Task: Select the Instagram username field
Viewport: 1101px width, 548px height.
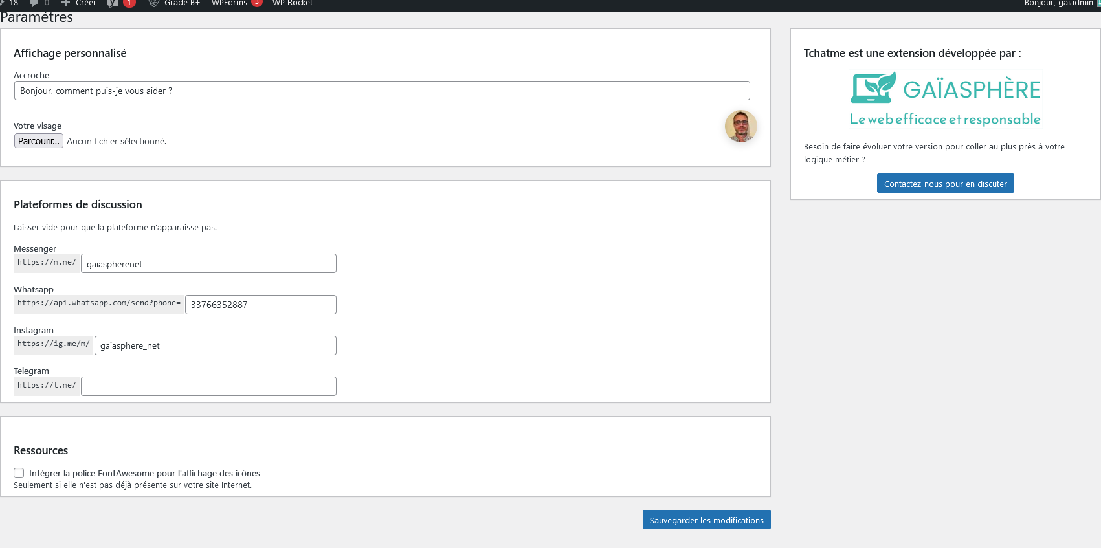Action: pyautogui.click(x=215, y=345)
